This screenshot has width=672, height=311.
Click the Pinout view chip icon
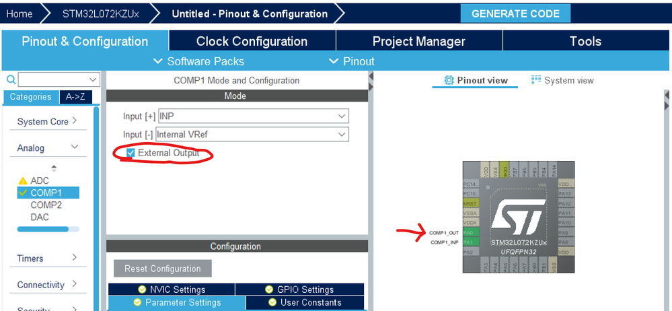(449, 80)
